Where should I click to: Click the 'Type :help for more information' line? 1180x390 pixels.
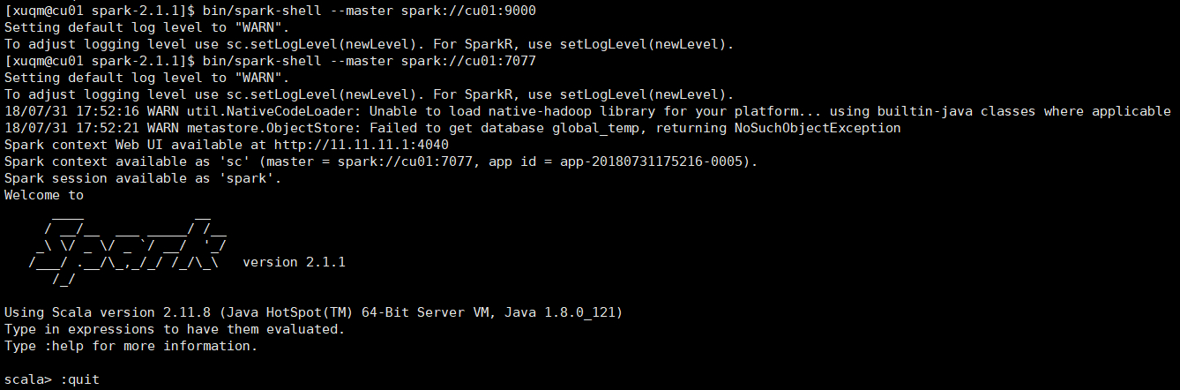131,346
